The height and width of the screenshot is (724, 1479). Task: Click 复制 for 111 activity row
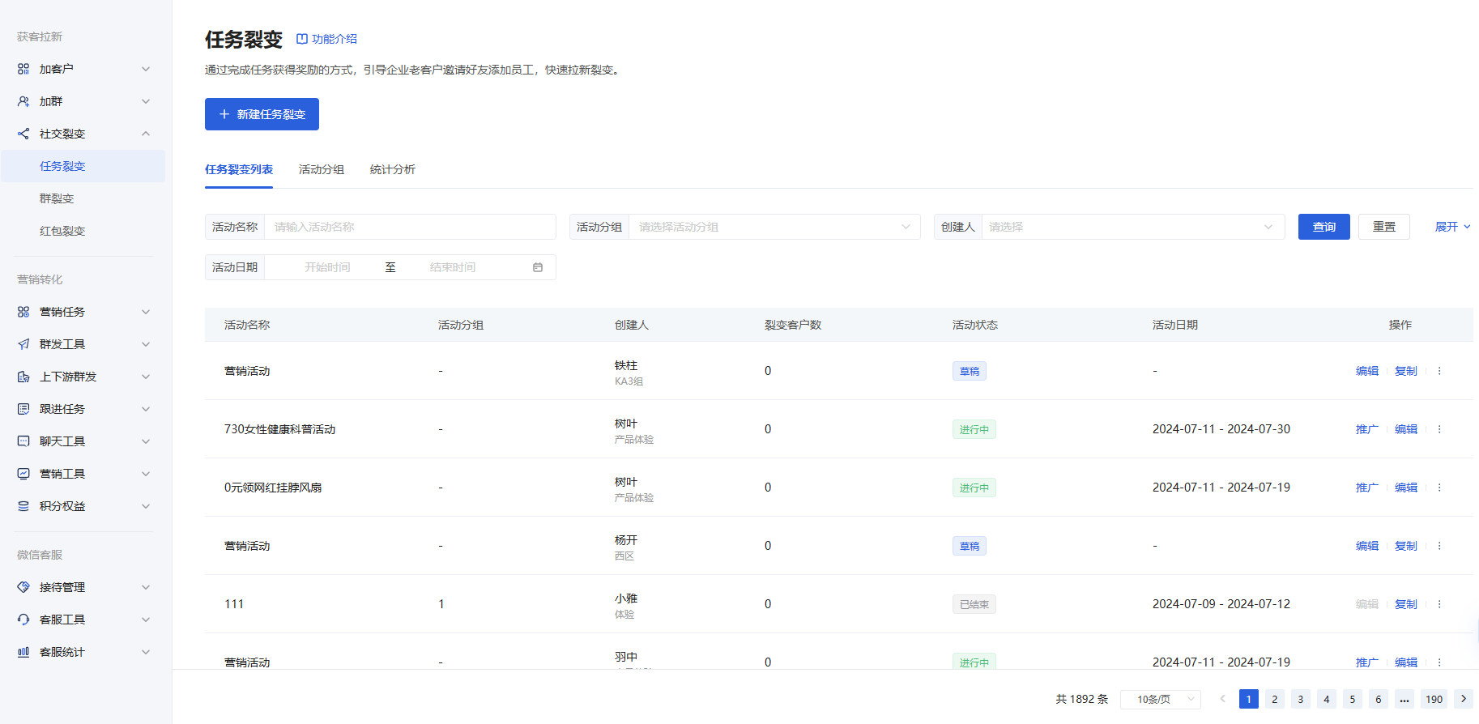point(1406,604)
